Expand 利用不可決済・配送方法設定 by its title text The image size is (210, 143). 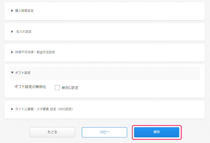[x=35, y=52]
